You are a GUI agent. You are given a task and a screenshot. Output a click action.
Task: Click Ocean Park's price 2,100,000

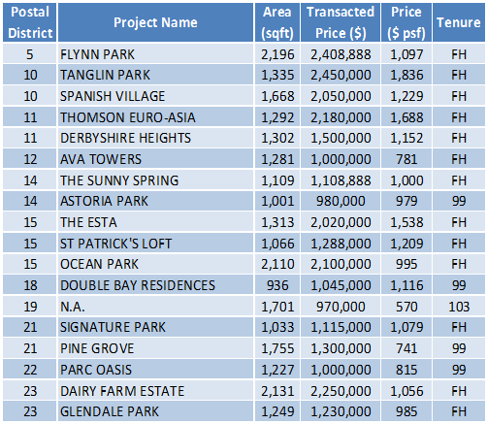pos(341,264)
